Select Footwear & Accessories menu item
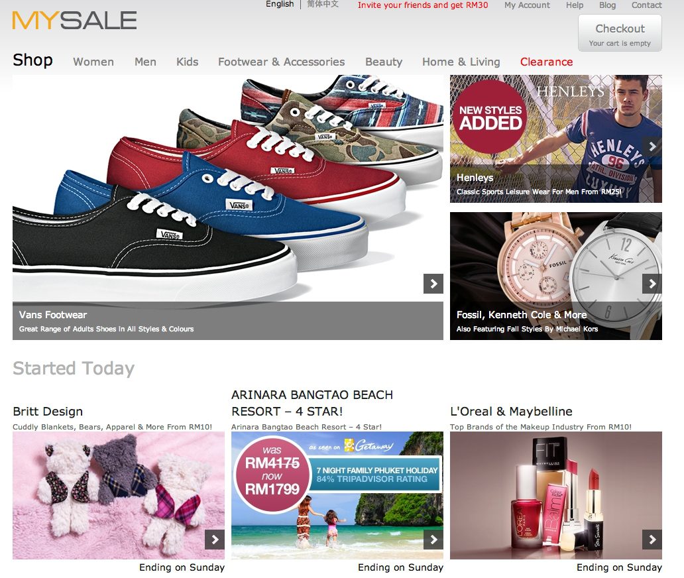 point(282,62)
